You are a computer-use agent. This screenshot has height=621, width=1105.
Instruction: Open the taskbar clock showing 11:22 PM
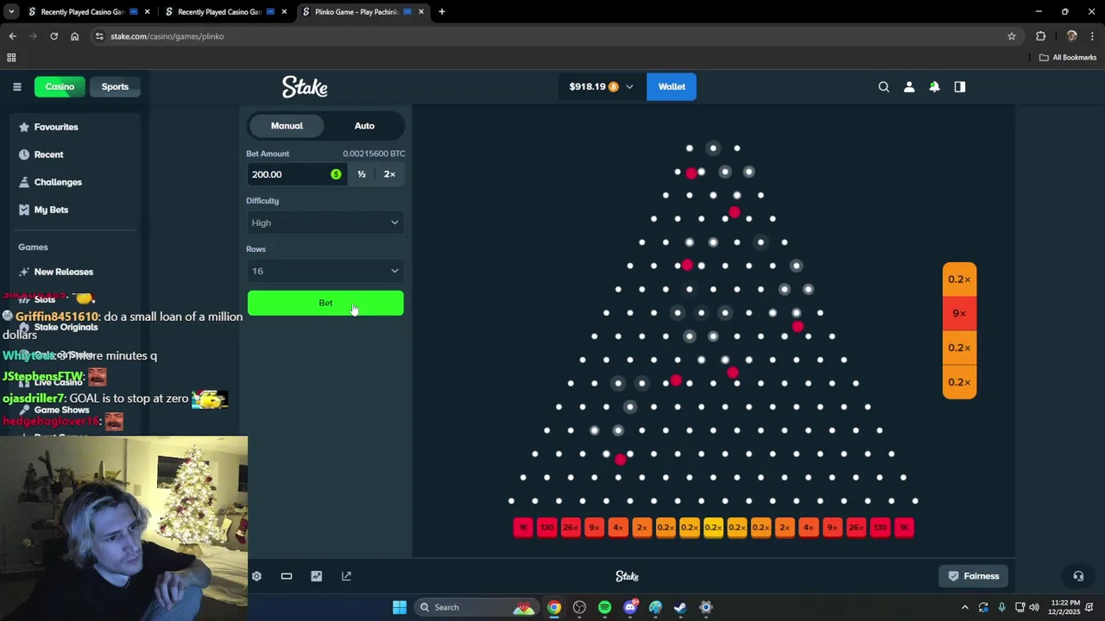point(1066,607)
